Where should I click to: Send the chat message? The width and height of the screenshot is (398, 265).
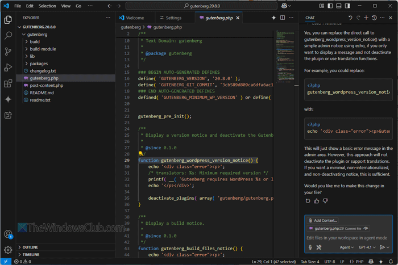pos(382,247)
